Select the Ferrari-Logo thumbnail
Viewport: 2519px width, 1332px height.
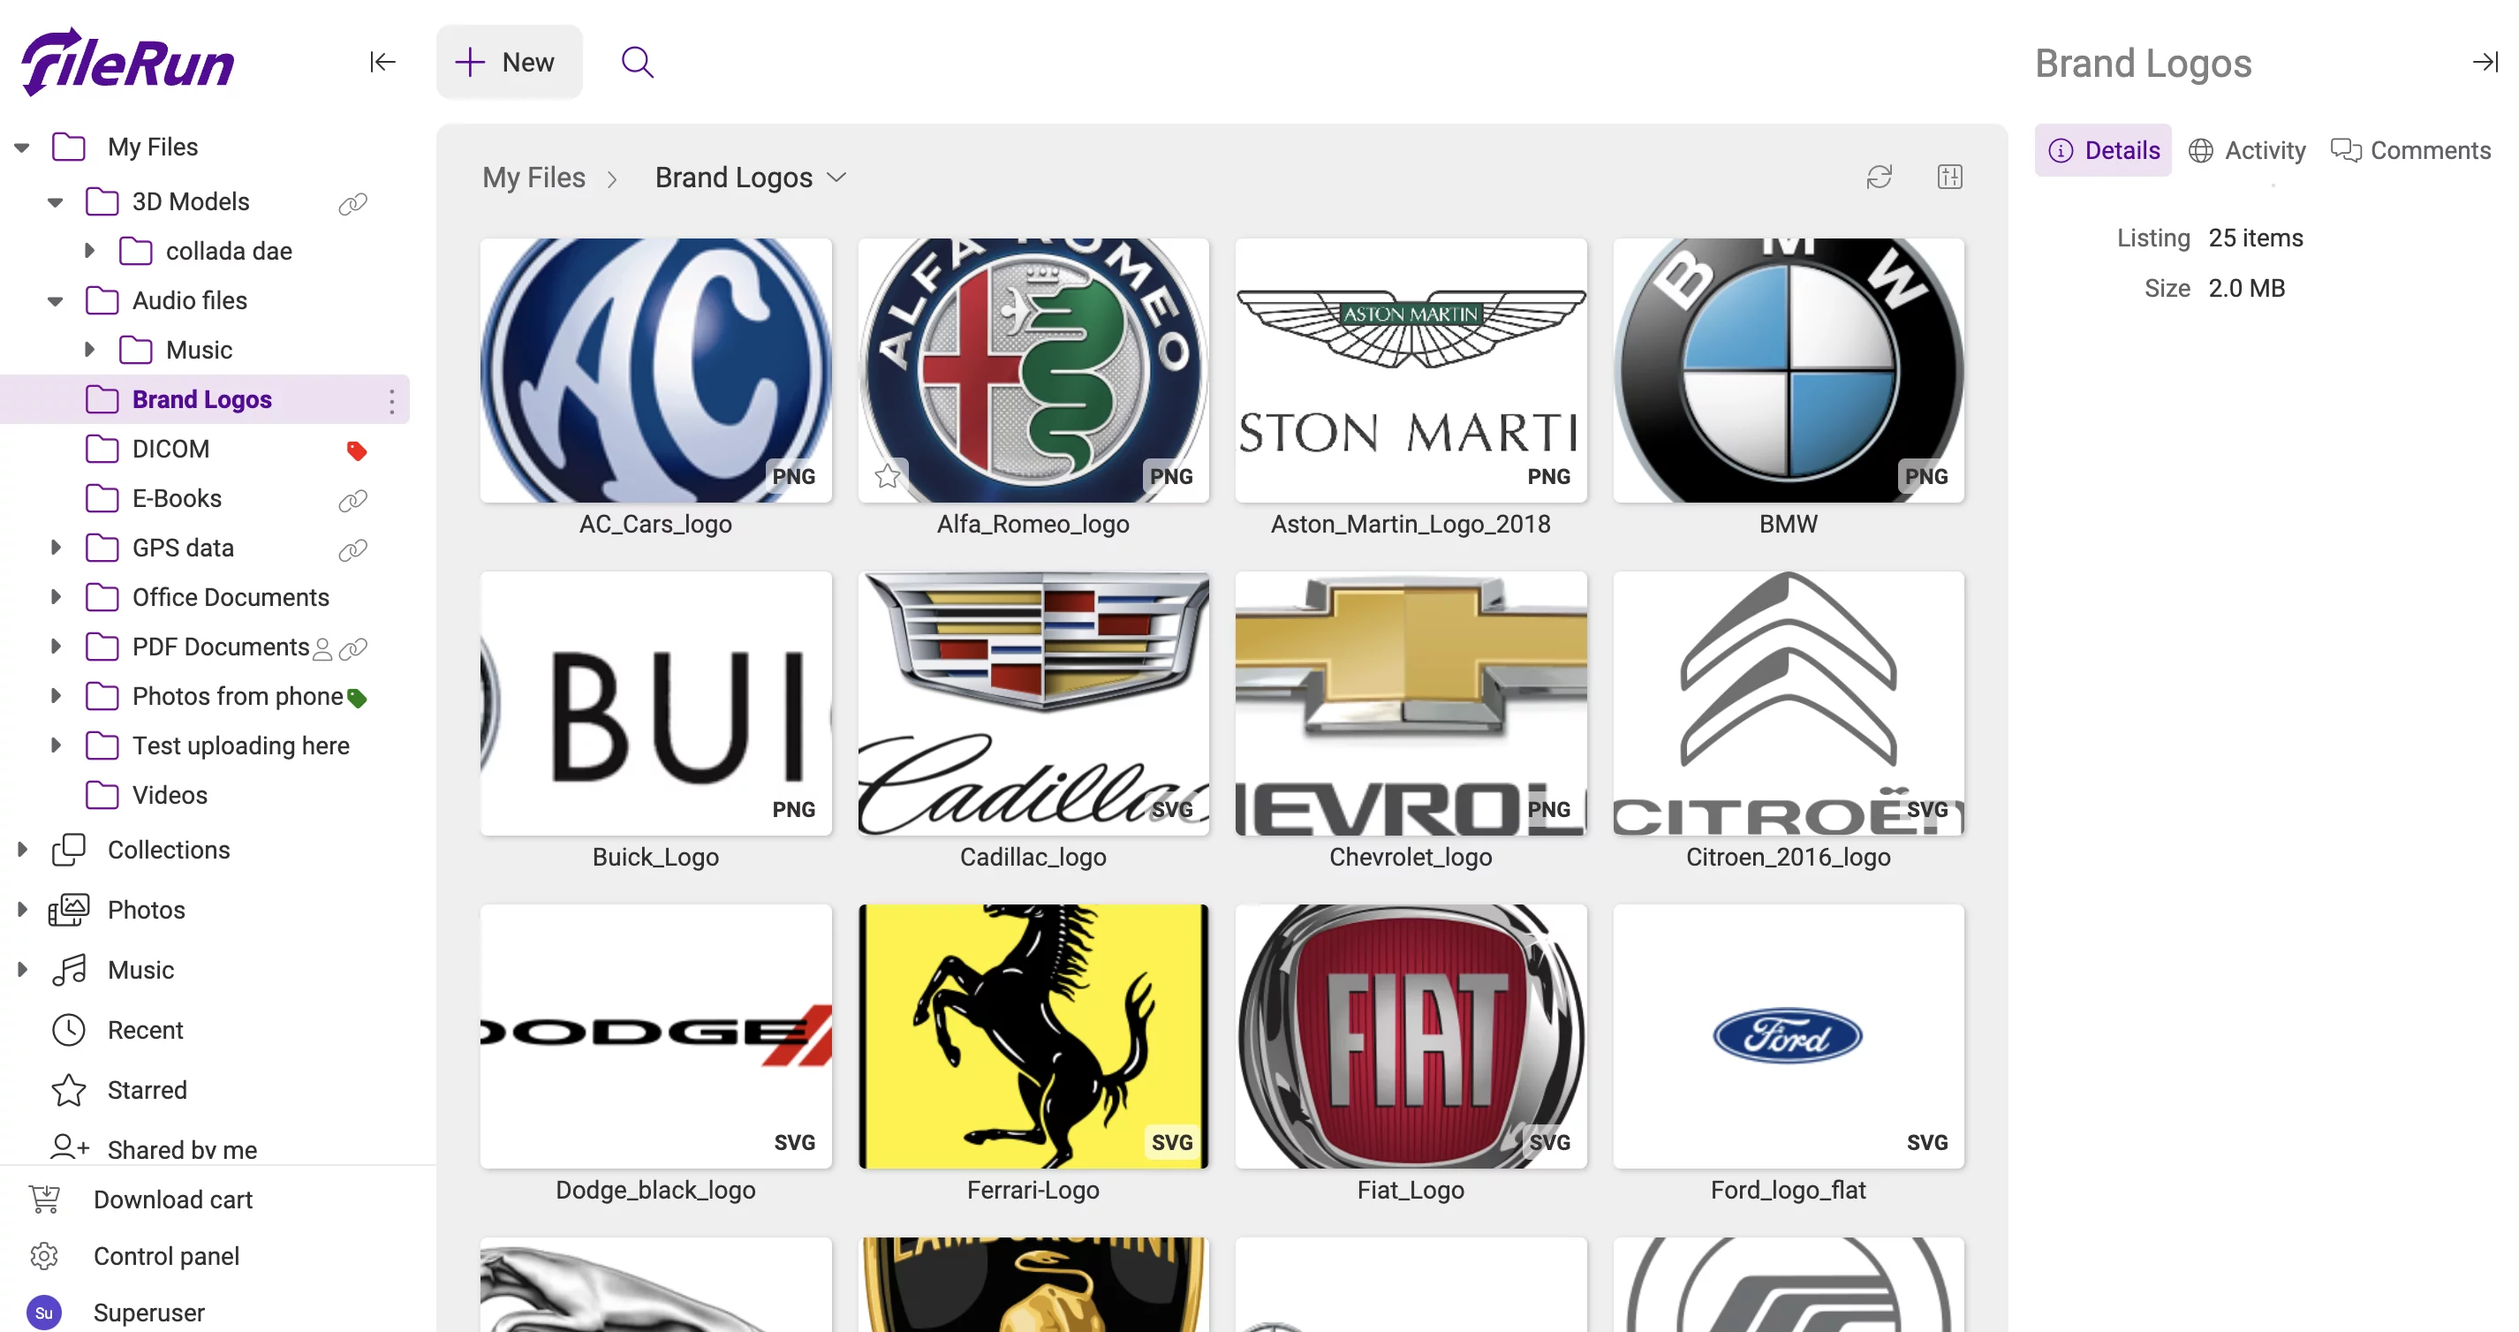tap(1033, 1036)
